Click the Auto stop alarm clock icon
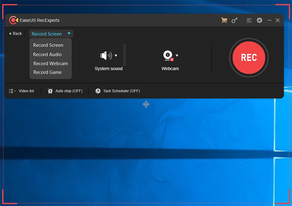This screenshot has width=292, height=206. point(50,91)
